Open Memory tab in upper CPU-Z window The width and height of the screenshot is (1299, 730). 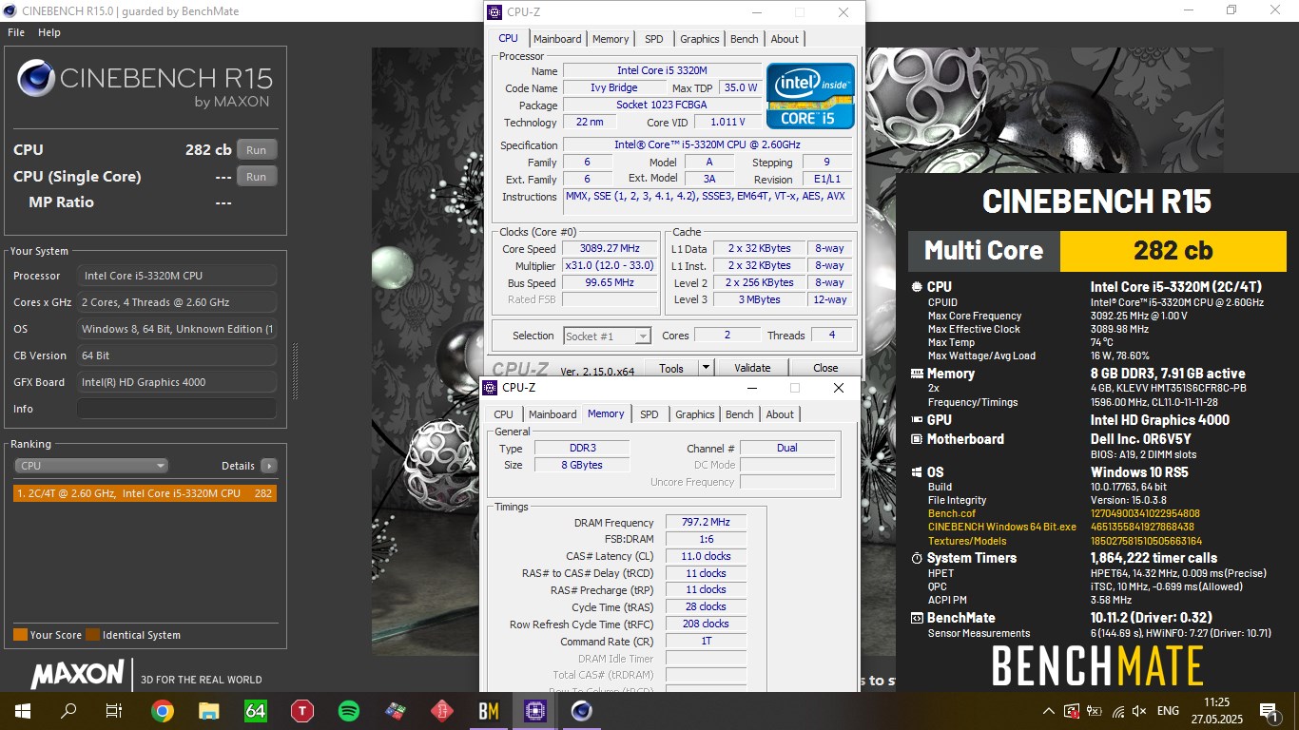tap(611, 39)
